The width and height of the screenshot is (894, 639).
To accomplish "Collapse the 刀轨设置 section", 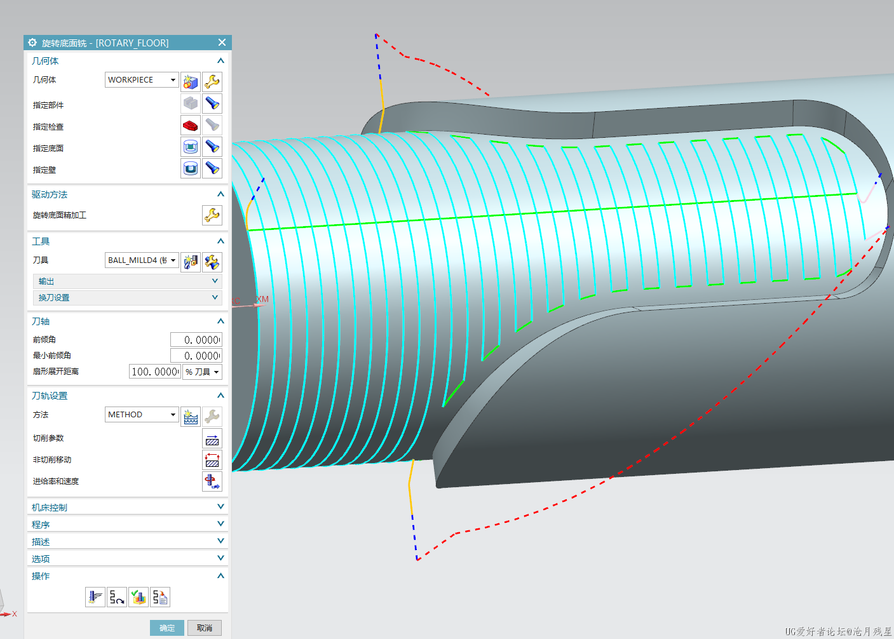I will 220,396.
